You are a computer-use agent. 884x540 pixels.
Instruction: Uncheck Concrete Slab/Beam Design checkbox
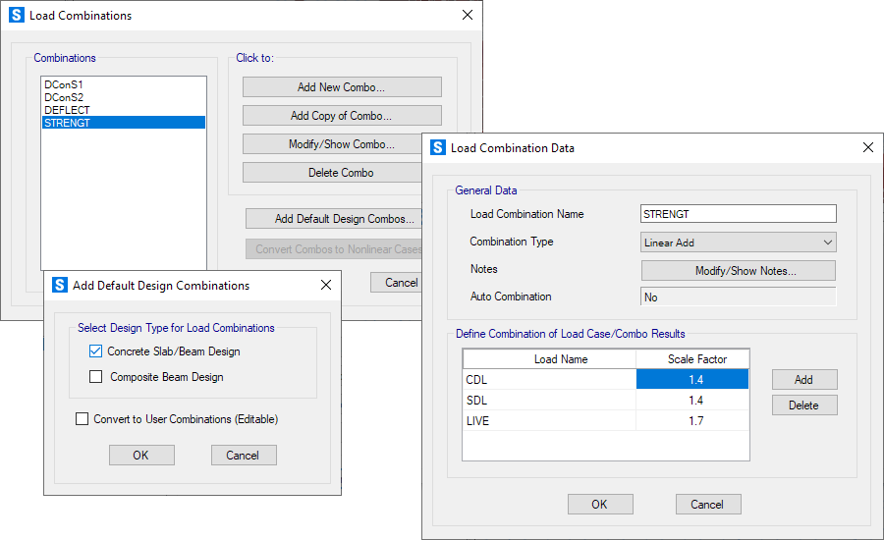95,351
